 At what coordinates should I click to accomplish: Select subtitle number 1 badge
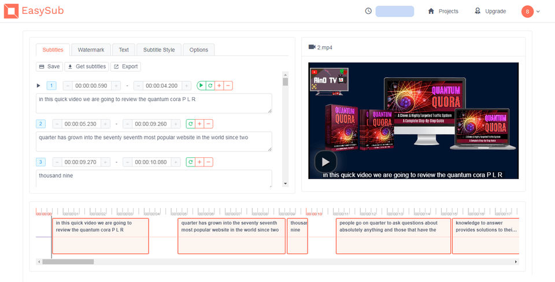coord(51,86)
